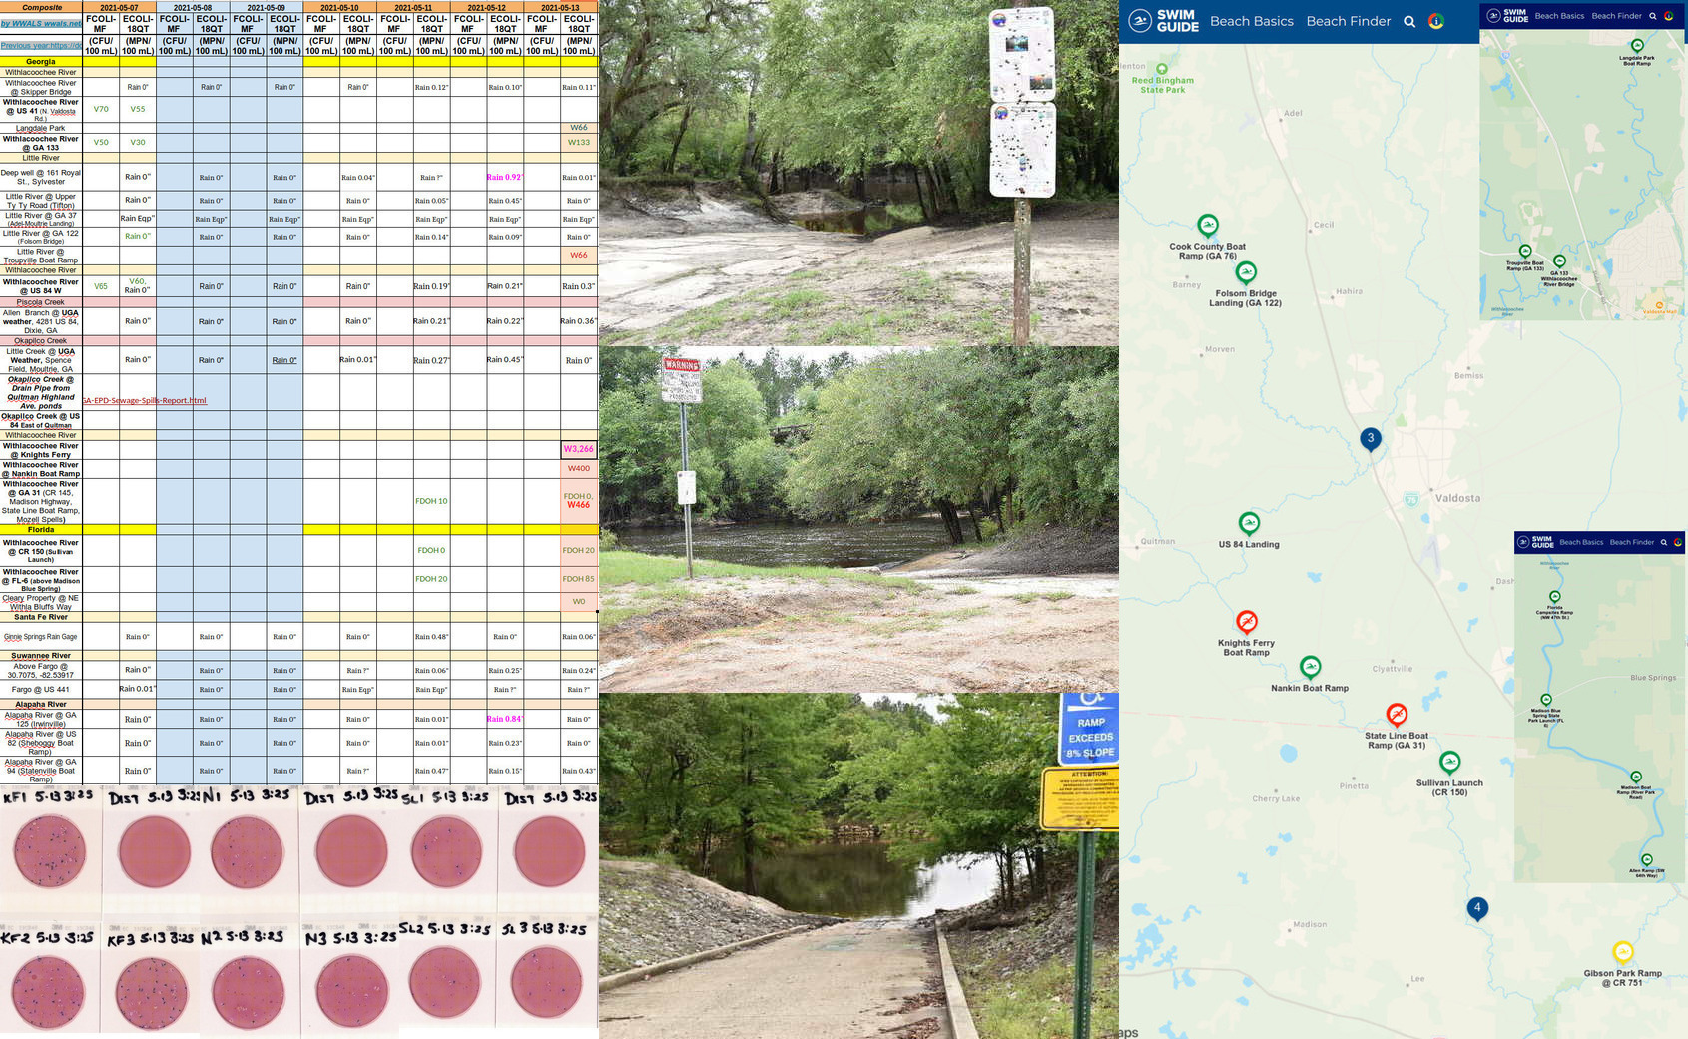Click the 'W400' Nankin Boat Ramp cell
Viewport: 1688px width, 1039px height.
(x=579, y=468)
